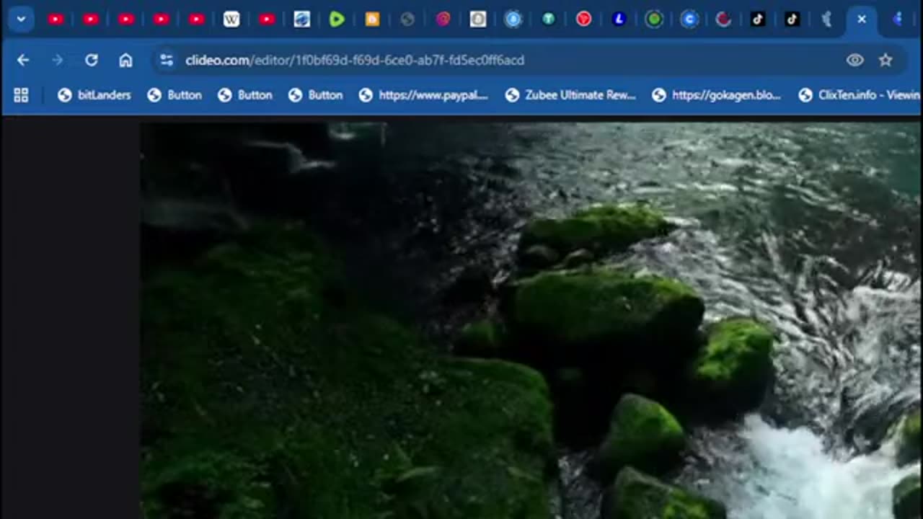
Task: Open the apps grid in bookmarks bar
Action: 21,95
